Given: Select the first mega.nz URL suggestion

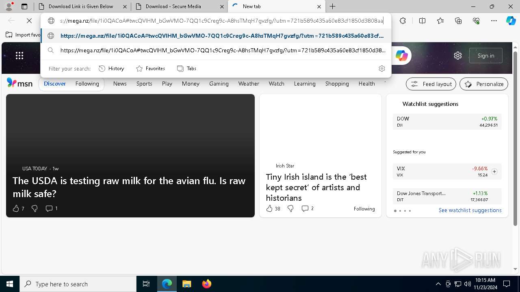Looking at the screenshot, I should 216,36.
